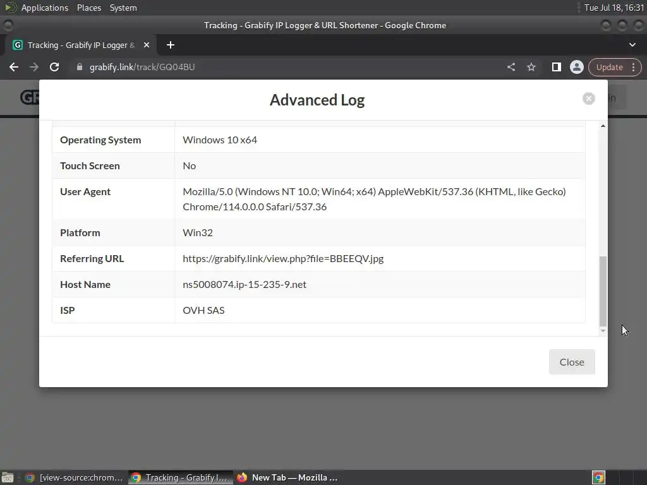Open the Chrome side panel
The image size is (647, 485).
[556, 67]
